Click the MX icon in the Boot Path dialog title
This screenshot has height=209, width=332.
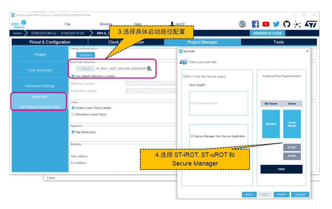[x=181, y=51]
